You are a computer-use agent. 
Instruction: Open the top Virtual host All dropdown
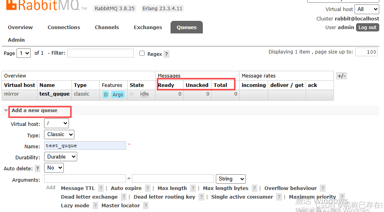367,9
